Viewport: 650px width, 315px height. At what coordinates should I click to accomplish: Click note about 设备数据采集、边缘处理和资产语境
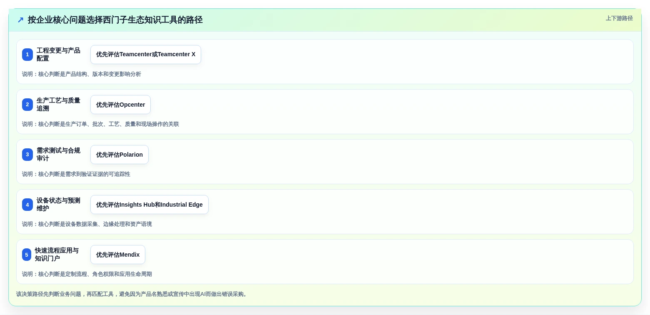87,224
